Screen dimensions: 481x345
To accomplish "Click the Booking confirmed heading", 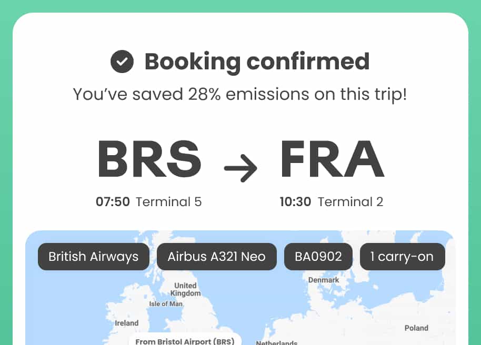I will (x=256, y=62).
